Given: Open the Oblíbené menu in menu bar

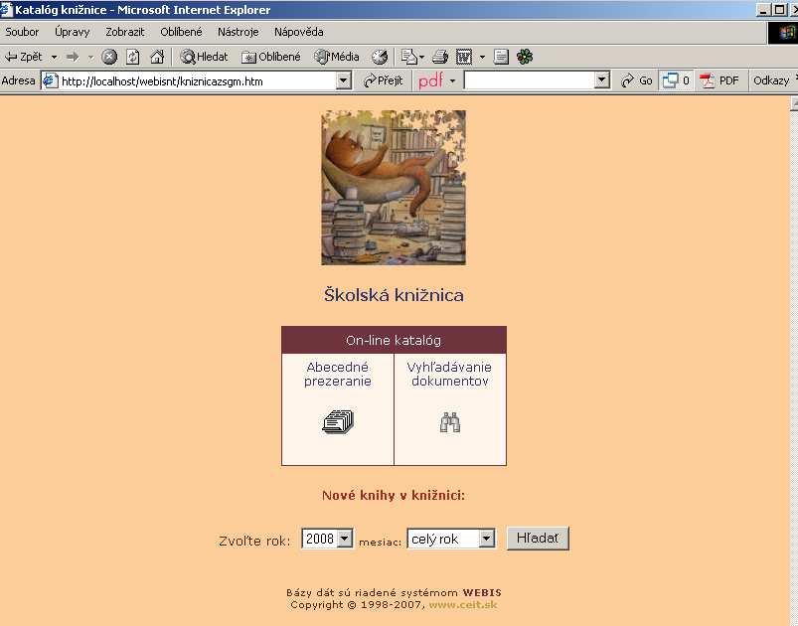Looking at the screenshot, I should click(x=181, y=32).
